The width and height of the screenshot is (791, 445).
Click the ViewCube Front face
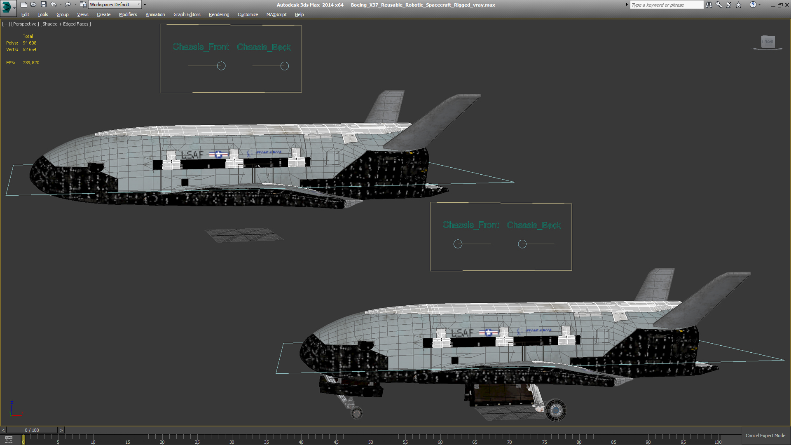768,42
